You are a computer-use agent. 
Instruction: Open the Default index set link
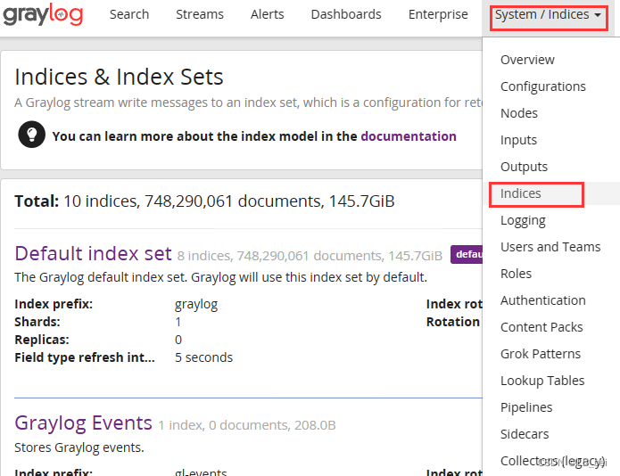[x=93, y=253]
